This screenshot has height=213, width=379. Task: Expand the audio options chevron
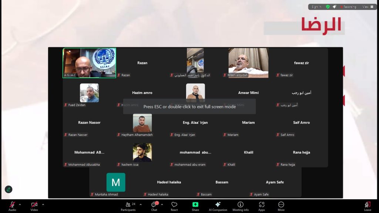point(20,204)
